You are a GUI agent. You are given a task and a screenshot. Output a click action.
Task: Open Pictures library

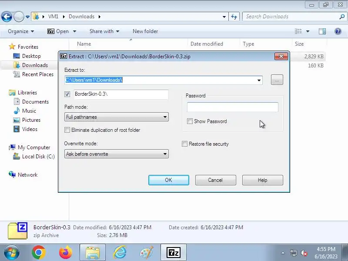pos(31,120)
